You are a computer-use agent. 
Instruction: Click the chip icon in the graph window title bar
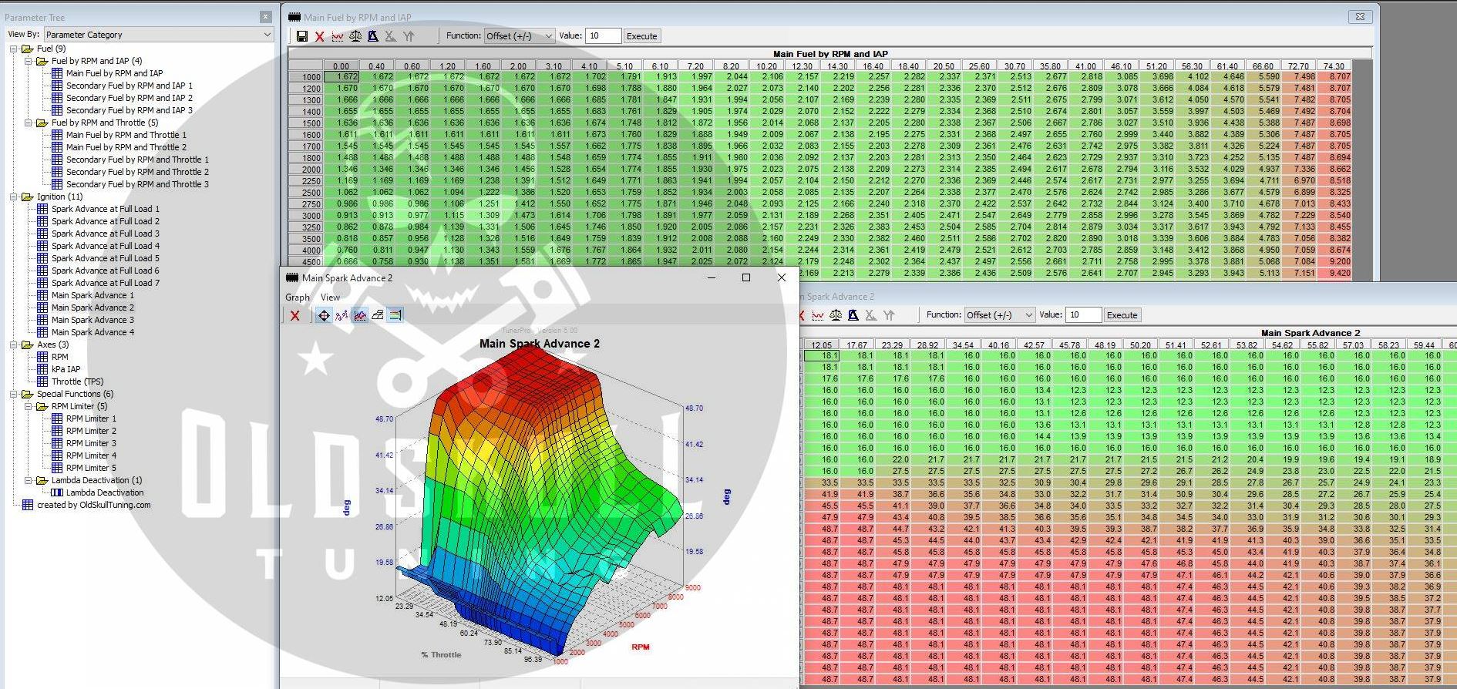coord(292,277)
